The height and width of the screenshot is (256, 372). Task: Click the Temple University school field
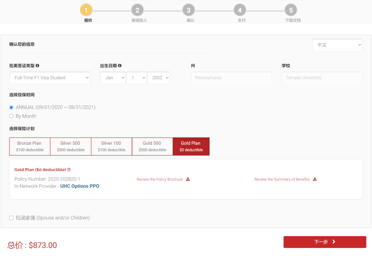[x=322, y=78]
